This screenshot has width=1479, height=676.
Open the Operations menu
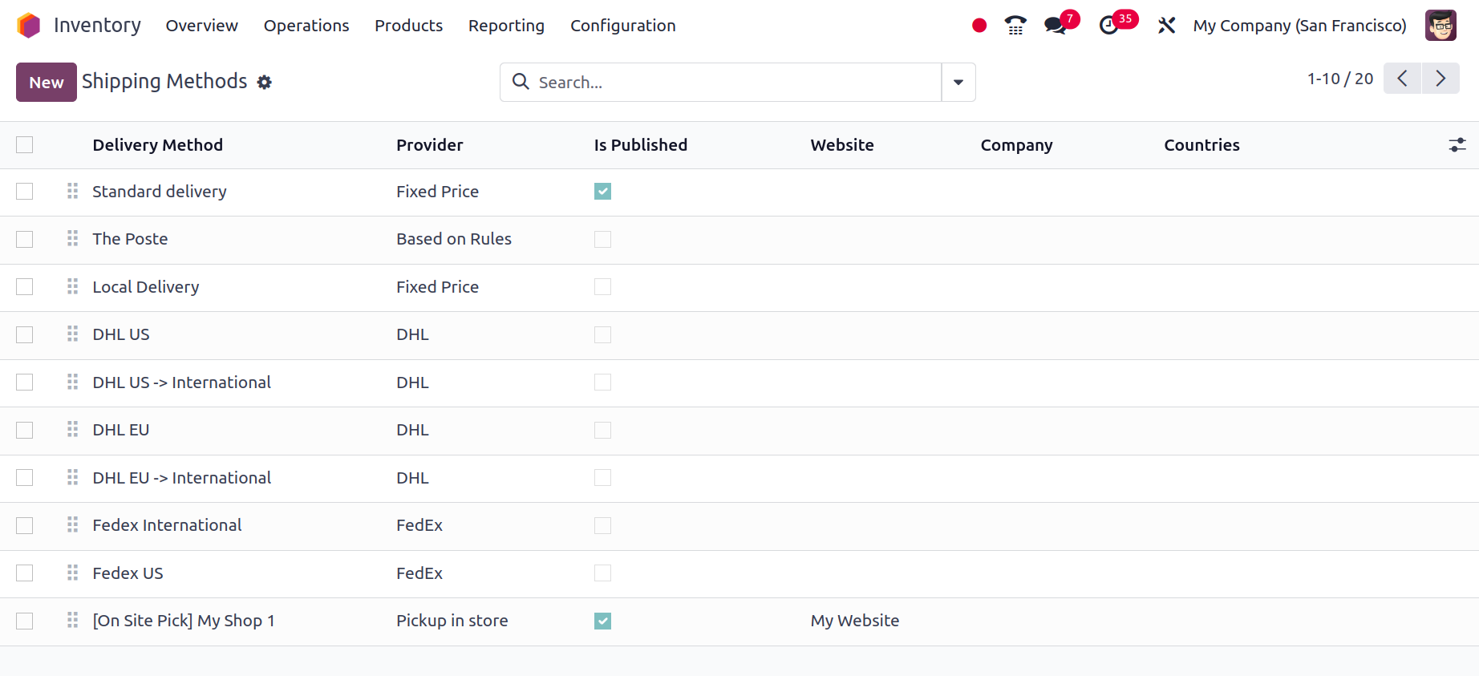(306, 26)
